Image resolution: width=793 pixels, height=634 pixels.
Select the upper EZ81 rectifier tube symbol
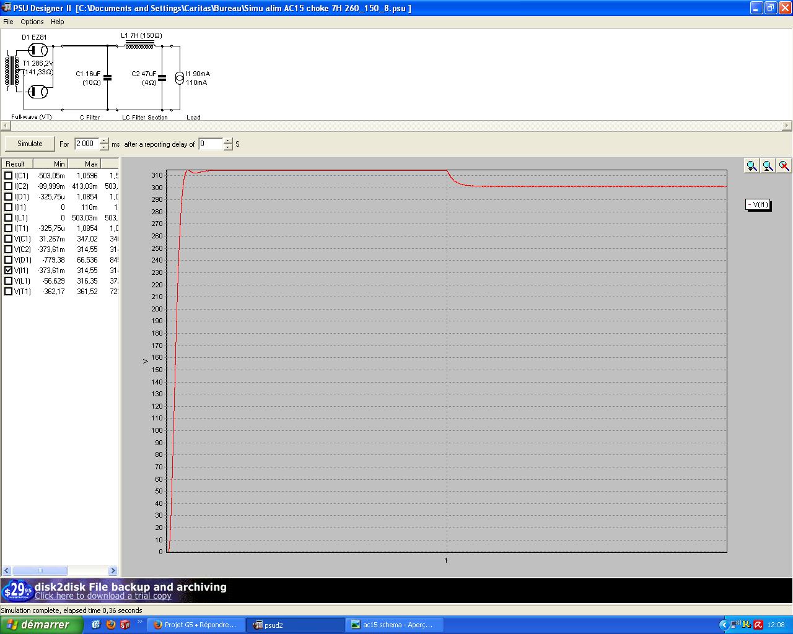tap(38, 50)
